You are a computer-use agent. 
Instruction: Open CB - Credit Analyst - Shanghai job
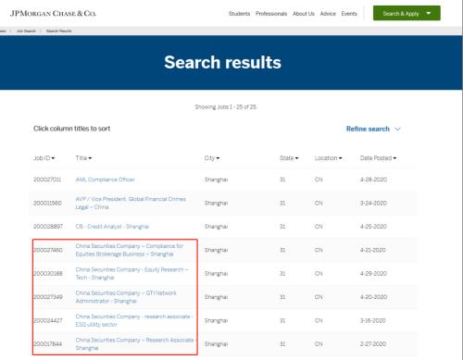point(112,227)
